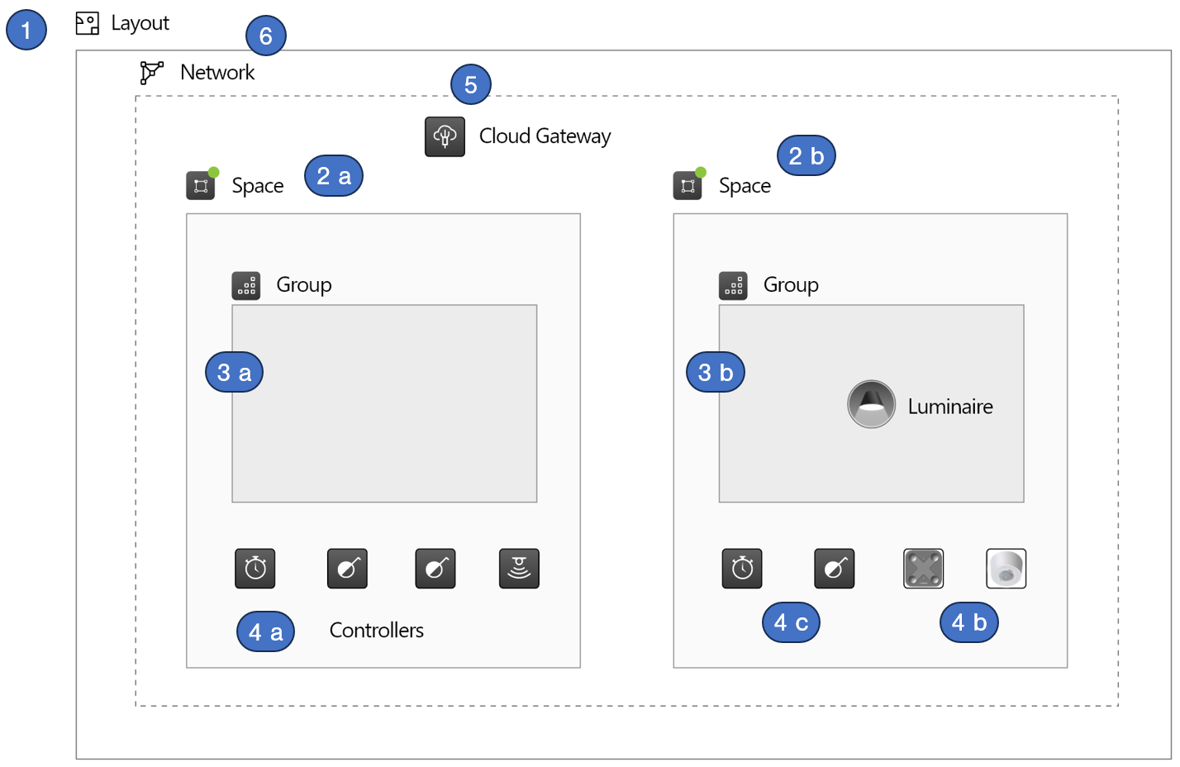Select the four-button X switch device
This screenshot has height=767, width=1180.
(x=923, y=569)
